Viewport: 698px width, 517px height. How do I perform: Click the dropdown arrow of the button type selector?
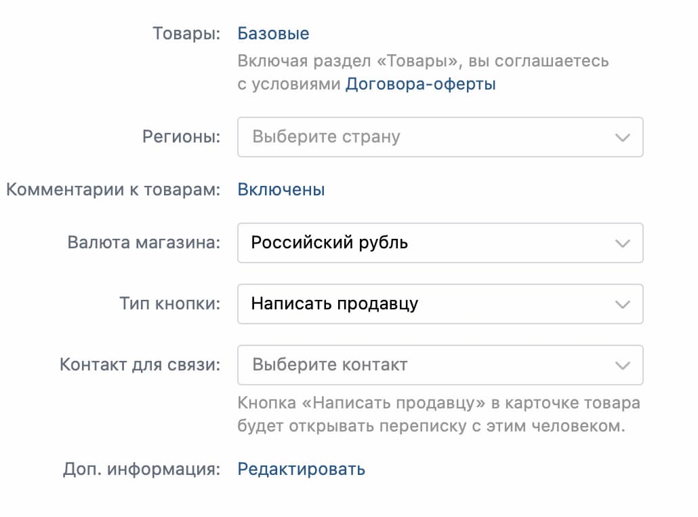(x=621, y=304)
